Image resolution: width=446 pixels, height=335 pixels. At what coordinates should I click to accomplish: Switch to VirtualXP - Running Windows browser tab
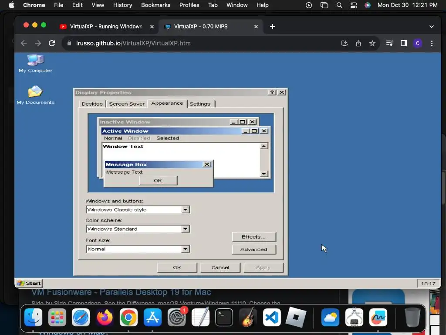tap(106, 27)
